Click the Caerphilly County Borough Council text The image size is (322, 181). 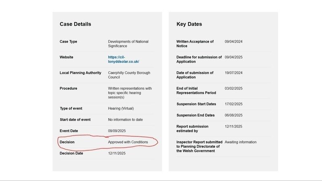129,75
